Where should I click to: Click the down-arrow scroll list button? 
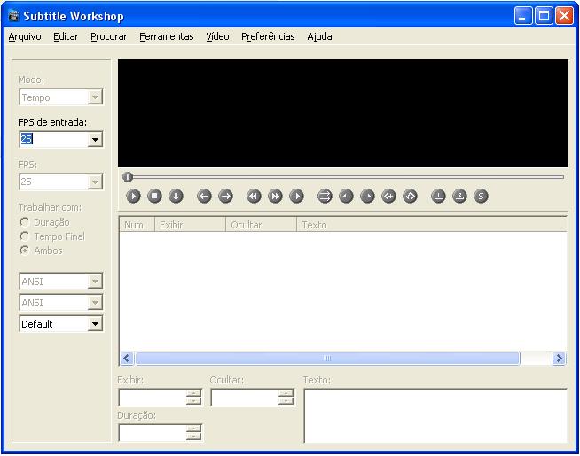point(176,196)
